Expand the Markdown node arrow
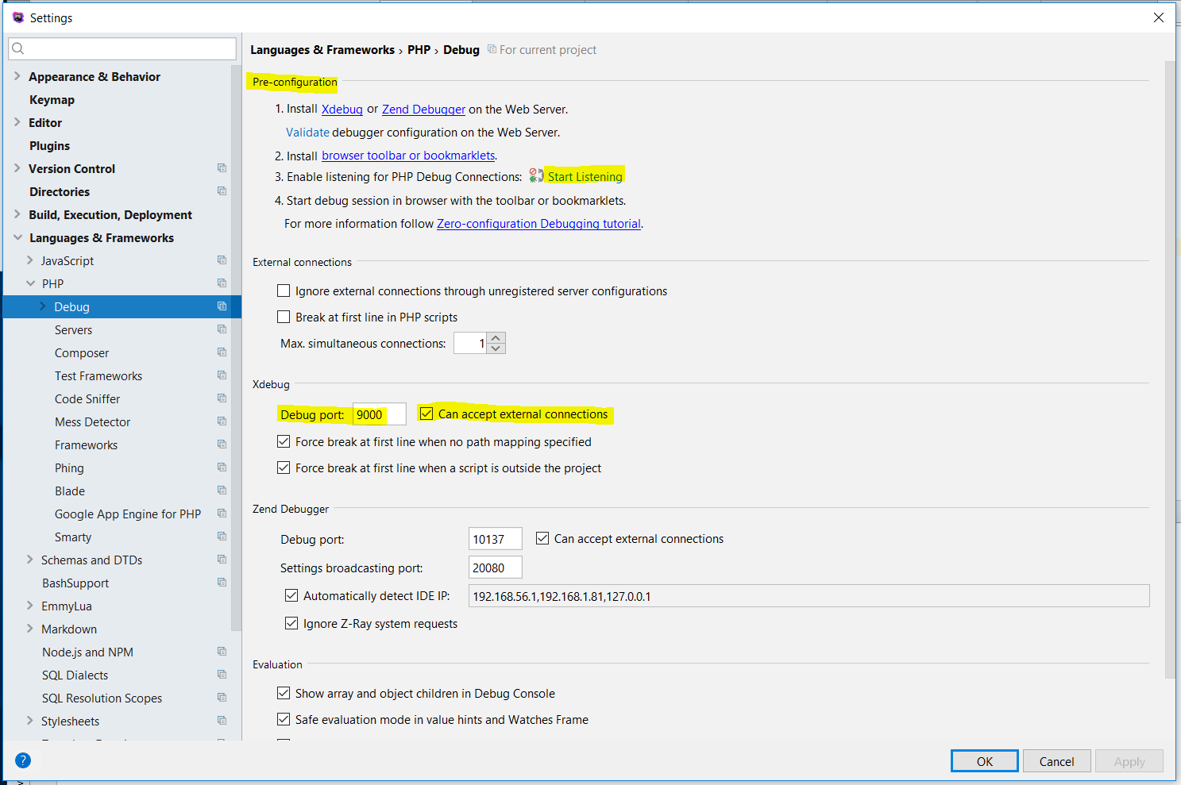 pos(30,629)
